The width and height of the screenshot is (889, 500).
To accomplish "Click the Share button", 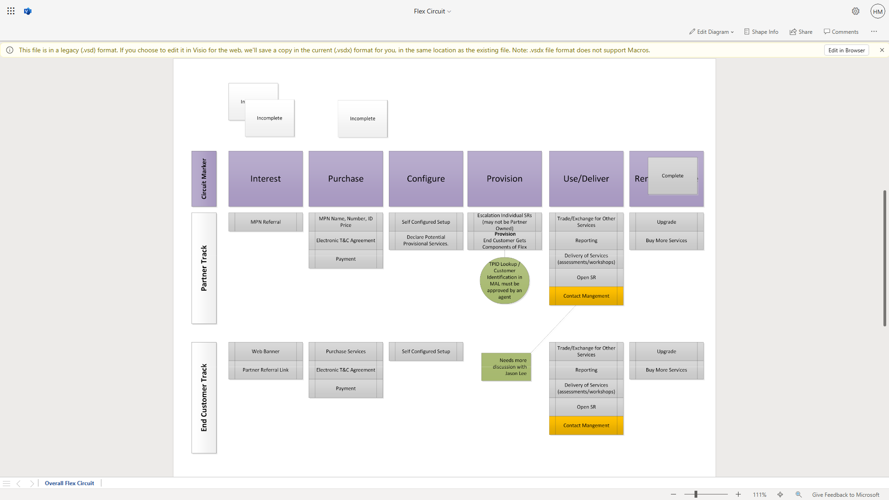I will [801, 32].
